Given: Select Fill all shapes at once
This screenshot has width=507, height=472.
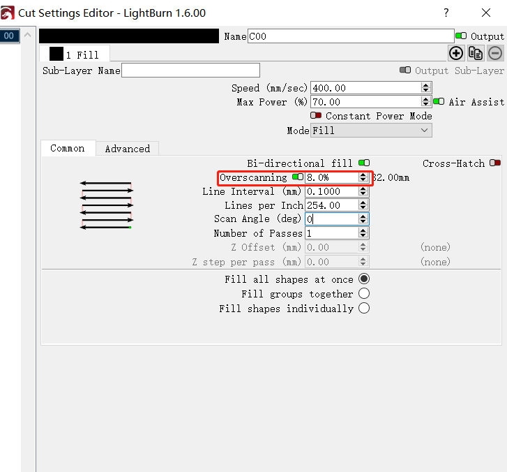Looking at the screenshot, I should point(364,279).
